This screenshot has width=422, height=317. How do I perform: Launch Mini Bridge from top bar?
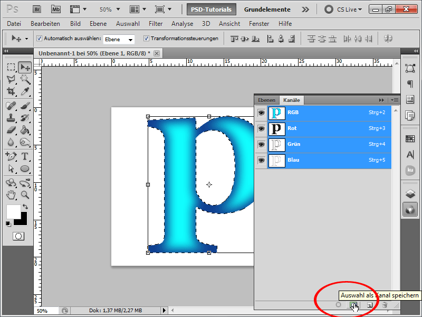click(x=56, y=10)
